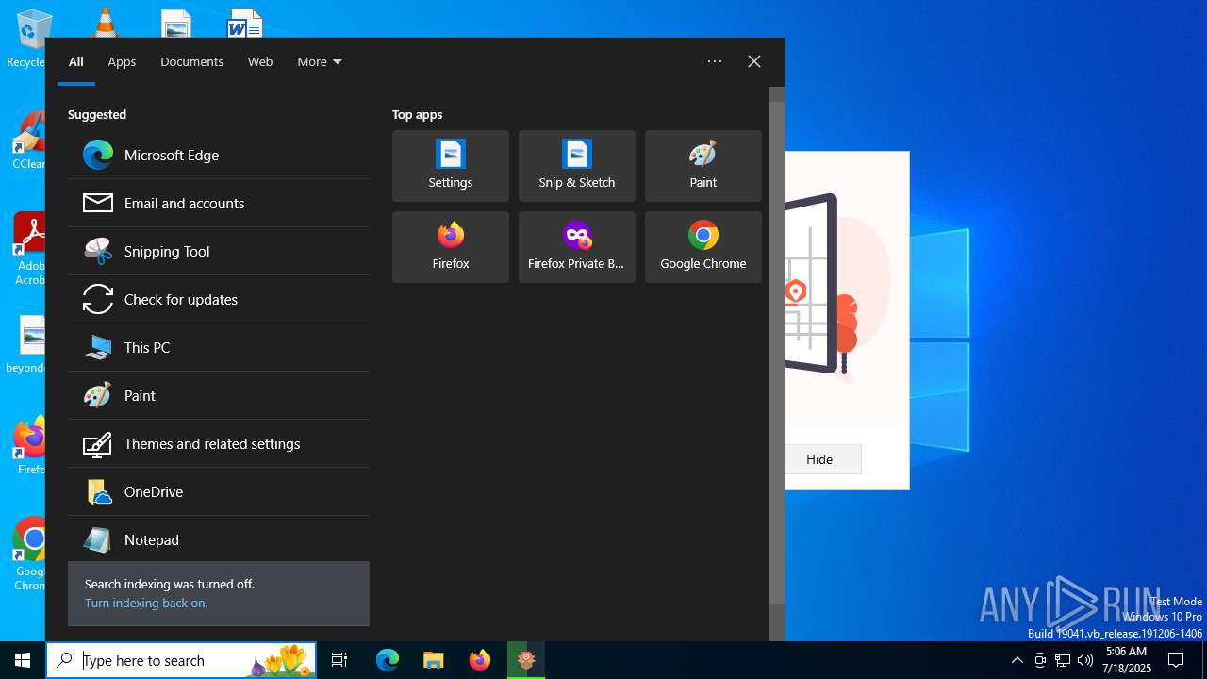Screen dimensions: 1207x679
Task: Select the VLC media player desktop icon
Action: click(105, 23)
